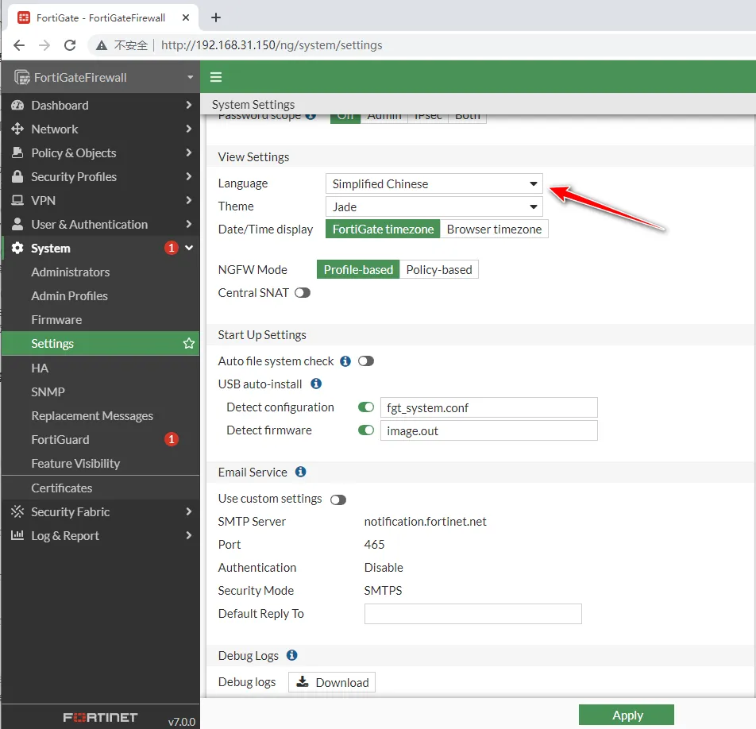The height and width of the screenshot is (729, 756).
Task: Toggle the Auto file system check switch
Action: point(366,361)
